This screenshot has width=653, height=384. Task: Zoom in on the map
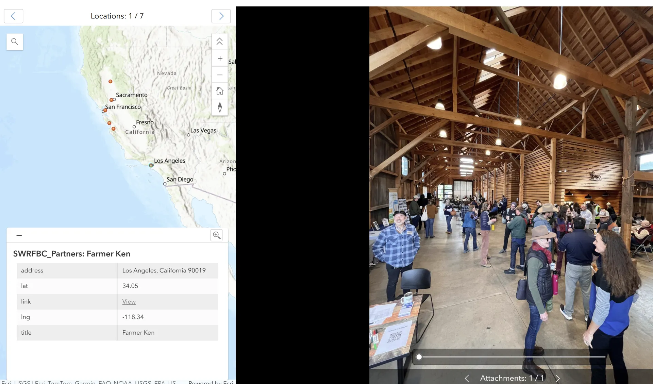220,59
